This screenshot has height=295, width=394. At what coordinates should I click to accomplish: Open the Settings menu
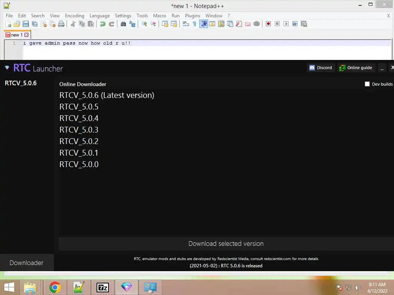point(123,15)
